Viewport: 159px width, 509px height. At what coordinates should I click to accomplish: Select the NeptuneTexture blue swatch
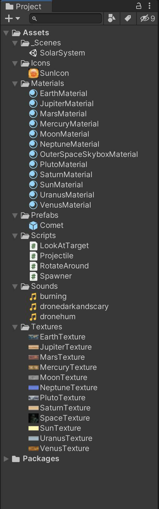(33, 388)
